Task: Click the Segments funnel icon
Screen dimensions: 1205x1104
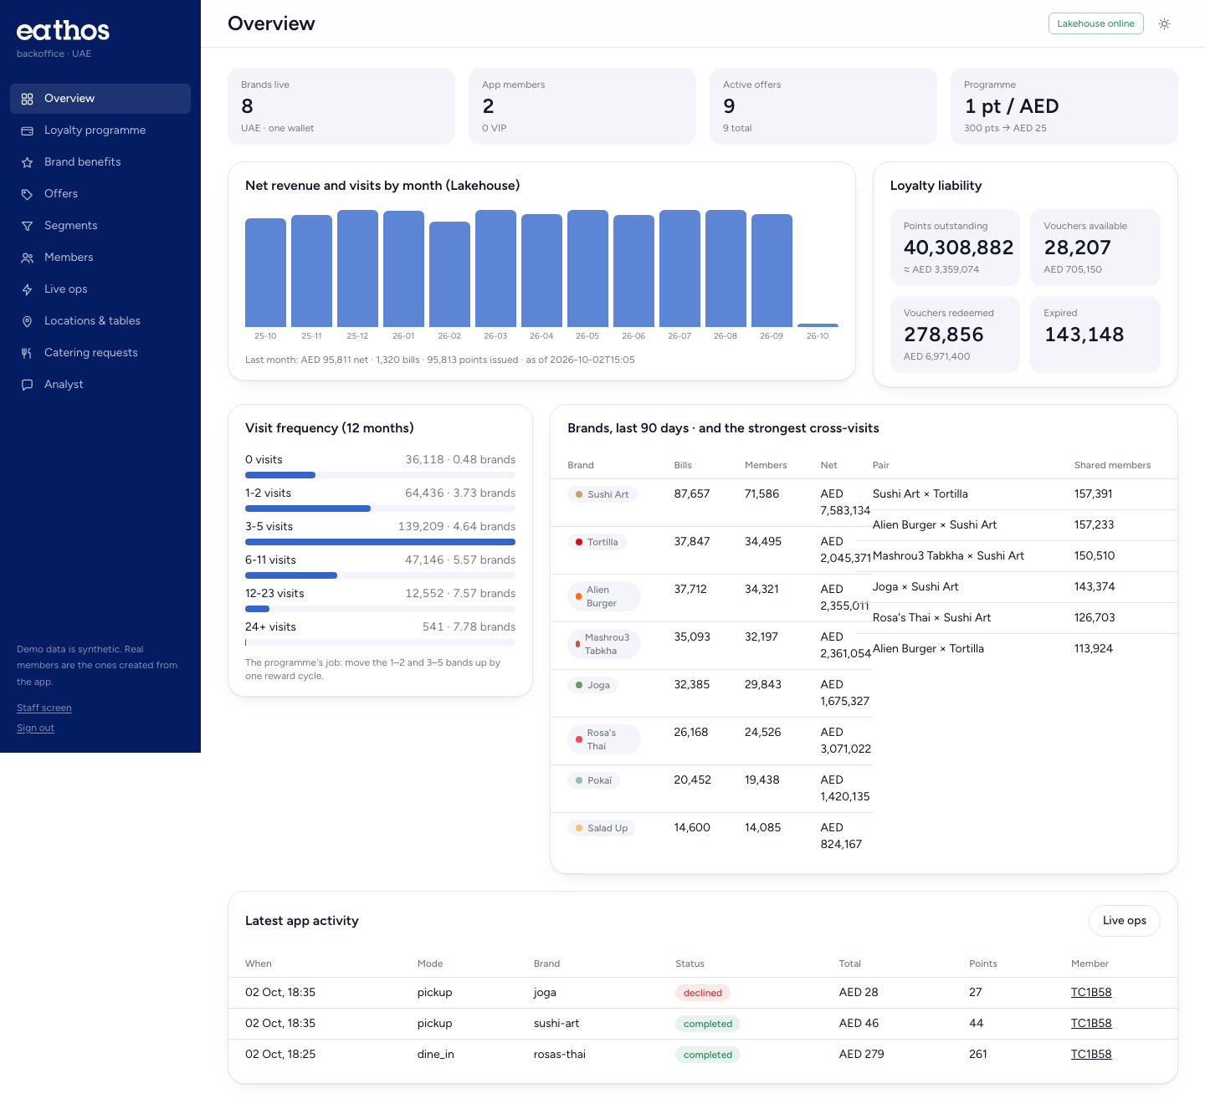Action: (27, 226)
